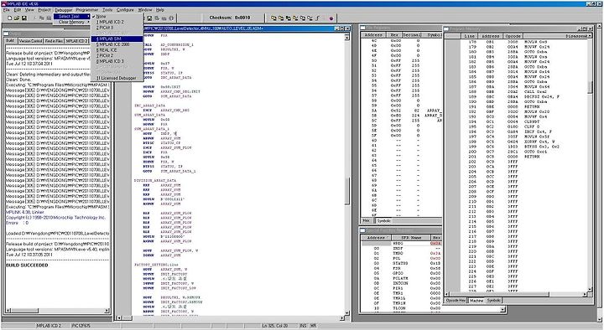
Task: Click the Copy toolbar icon
Action: pyautogui.click(x=42, y=18)
